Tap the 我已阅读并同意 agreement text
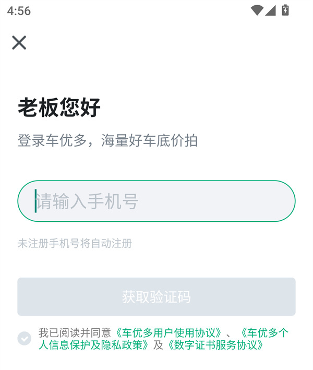This screenshot has width=313, height=370. tap(75, 333)
